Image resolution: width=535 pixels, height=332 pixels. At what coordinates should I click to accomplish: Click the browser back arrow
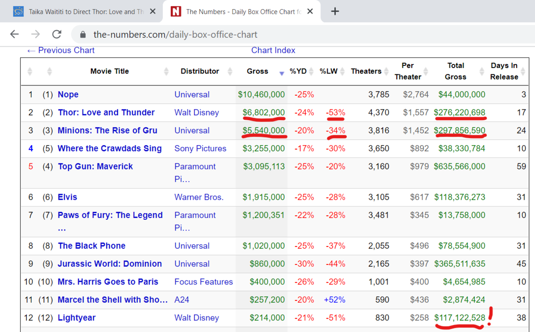pos(15,34)
